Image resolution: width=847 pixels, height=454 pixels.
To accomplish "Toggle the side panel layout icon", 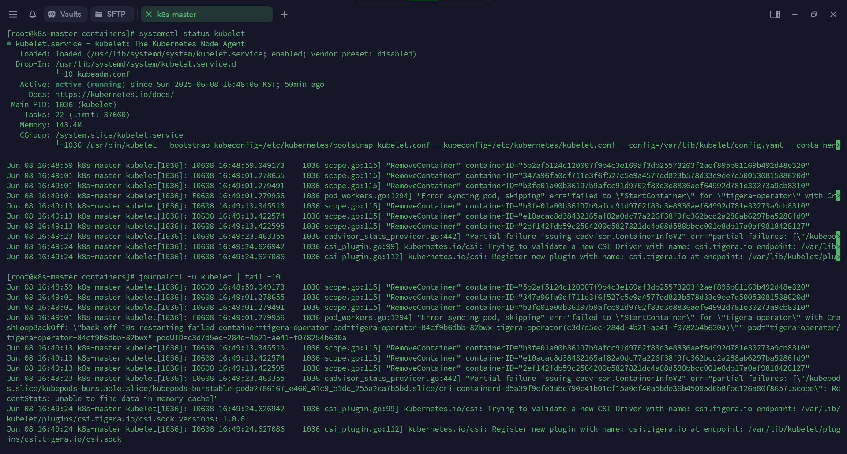I will (x=775, y=15).
